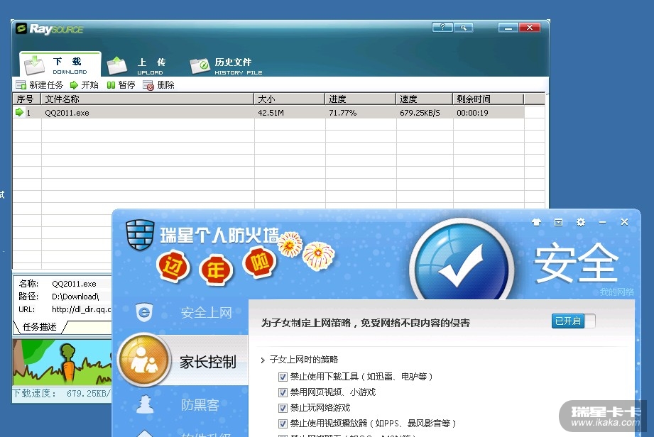
Task: Click the 42.51M size cell
Action: tap(271, 113)
